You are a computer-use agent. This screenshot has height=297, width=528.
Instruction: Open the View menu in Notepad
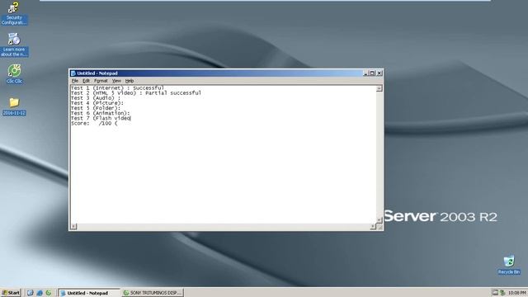pos(116,81)
